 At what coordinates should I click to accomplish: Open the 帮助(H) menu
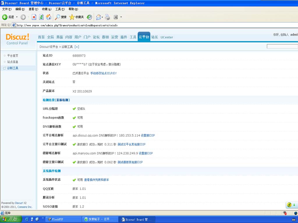73,9
